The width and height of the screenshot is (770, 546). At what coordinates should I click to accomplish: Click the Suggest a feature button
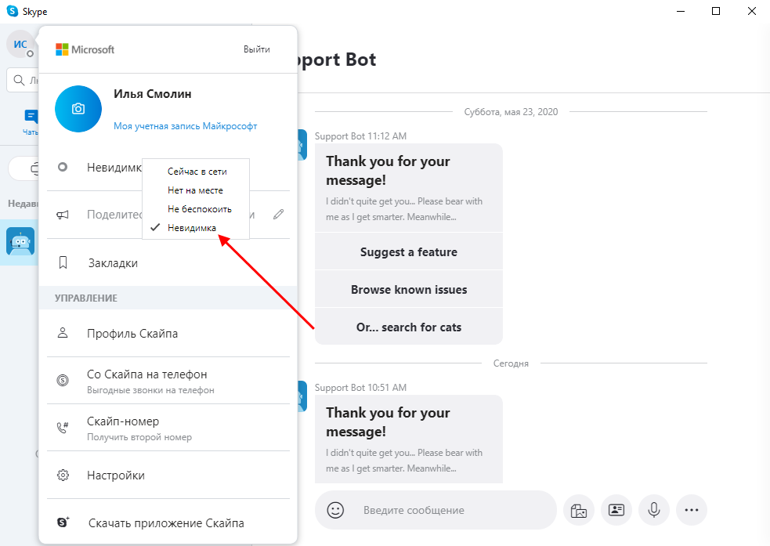(x=408, y=252)
